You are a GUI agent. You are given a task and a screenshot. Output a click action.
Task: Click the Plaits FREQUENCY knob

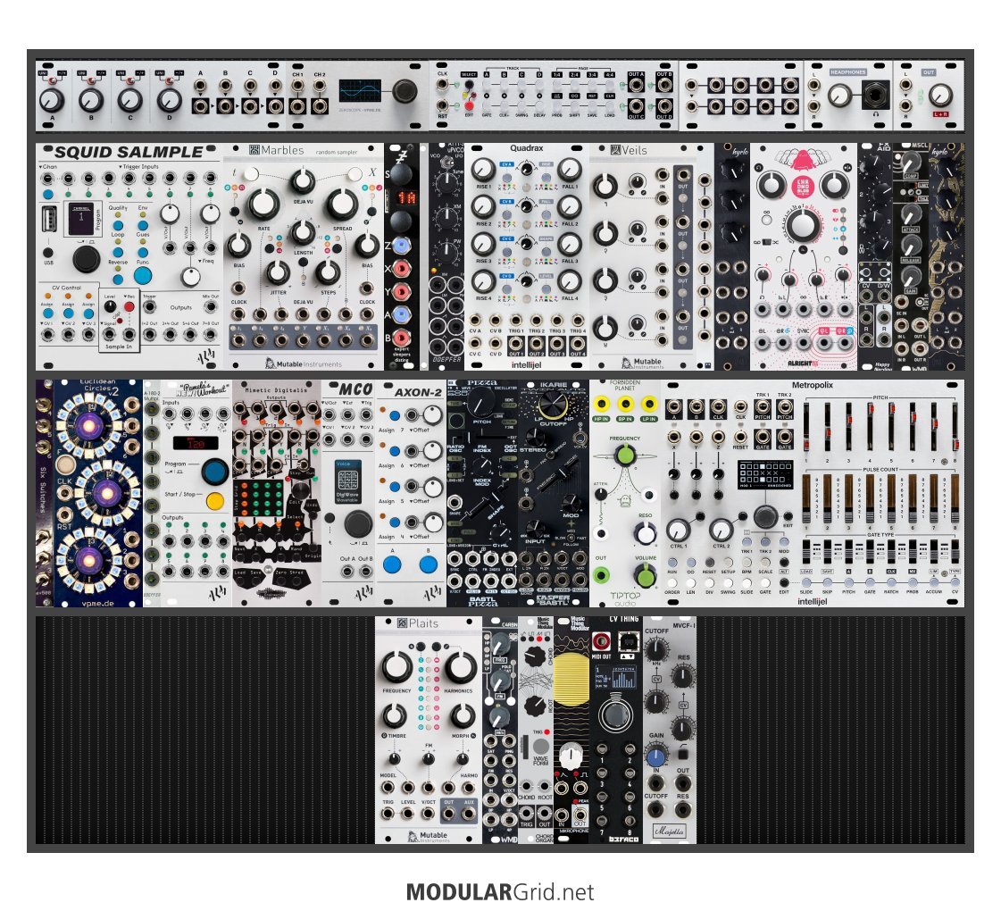tap(396, 666)
